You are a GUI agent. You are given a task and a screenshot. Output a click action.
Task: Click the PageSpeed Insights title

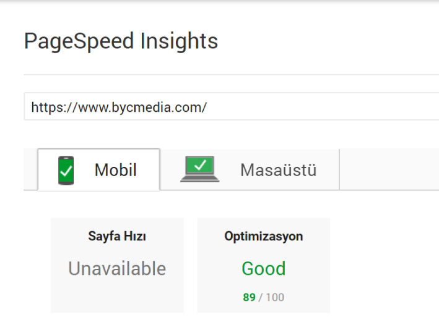tap(121, 41)
